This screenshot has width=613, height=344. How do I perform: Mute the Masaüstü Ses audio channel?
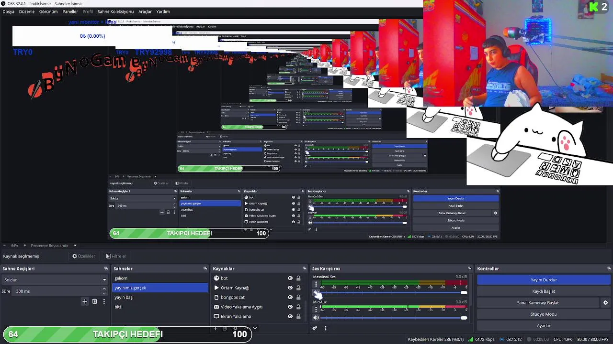point(316,293)
